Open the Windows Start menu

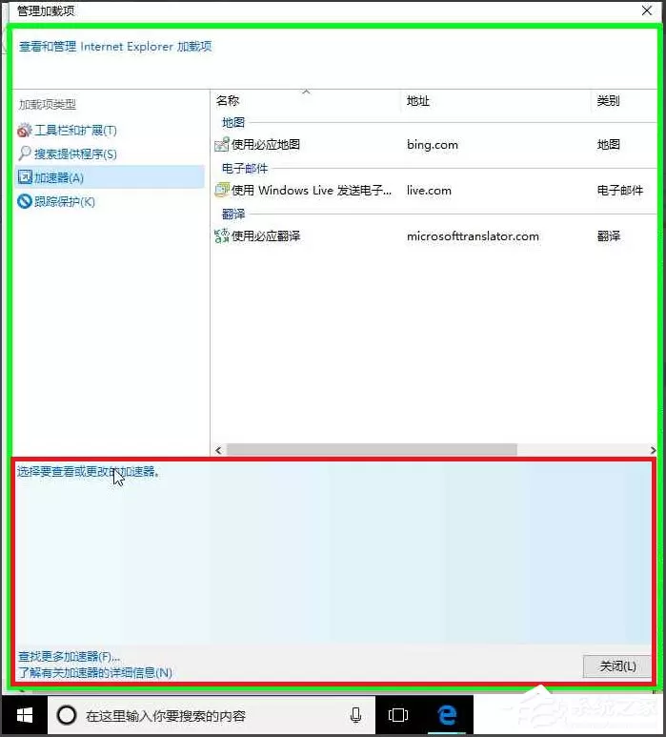25,715
